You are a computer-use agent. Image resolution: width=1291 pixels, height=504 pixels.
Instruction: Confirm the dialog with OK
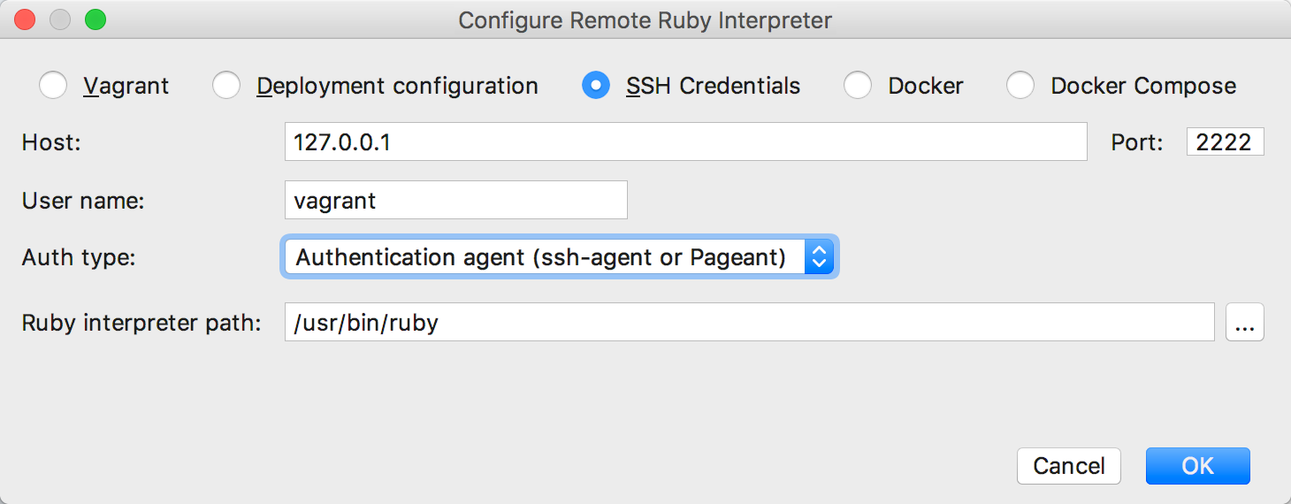point(1197,466)
